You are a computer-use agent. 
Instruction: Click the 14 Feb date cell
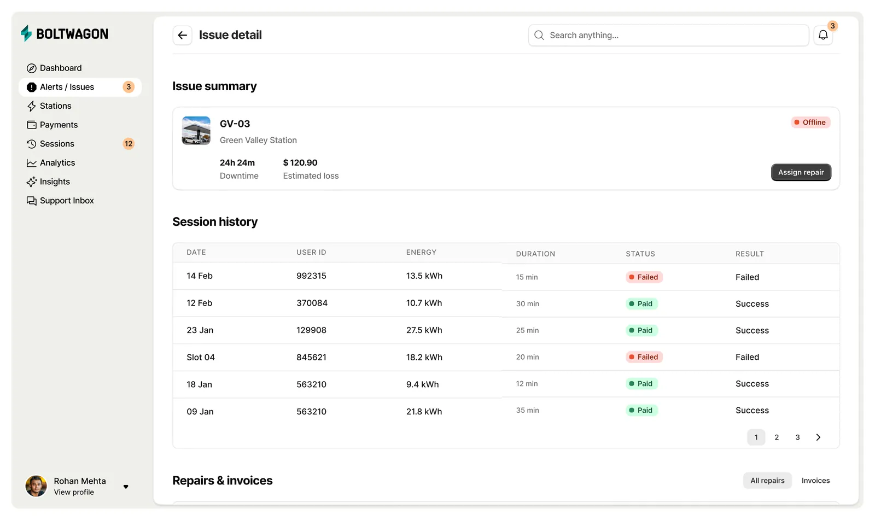pos(200,276)
